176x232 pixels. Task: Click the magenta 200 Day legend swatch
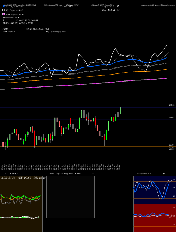[x=4, y=14]
